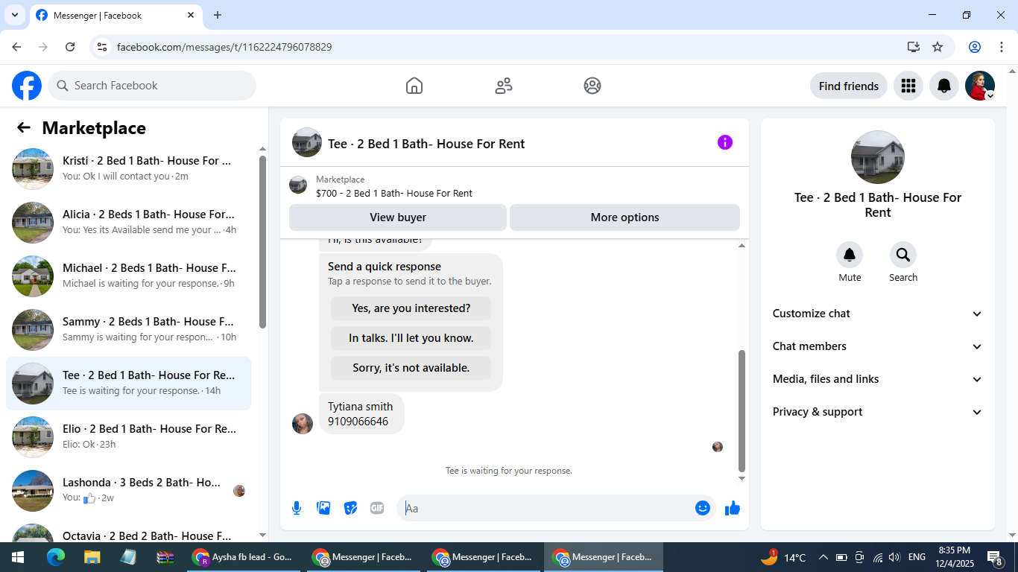Choose a sticker icon
The image size is (1018, 572).
tap(350, 508)
